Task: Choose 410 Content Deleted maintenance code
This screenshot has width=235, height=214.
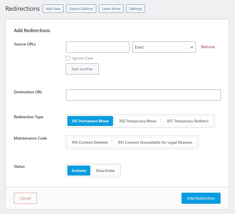Action: pos(90,142)
